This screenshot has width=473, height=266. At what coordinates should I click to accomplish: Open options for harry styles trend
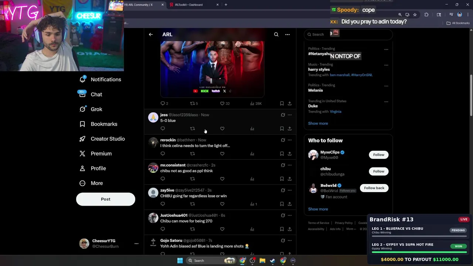(x=386, y=65)
